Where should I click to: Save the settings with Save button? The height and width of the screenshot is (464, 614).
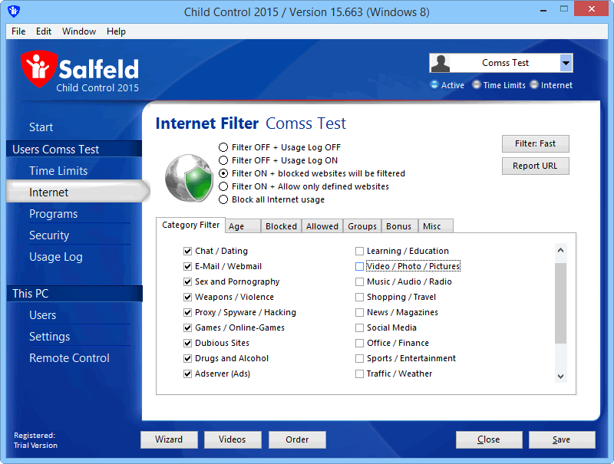562,439
